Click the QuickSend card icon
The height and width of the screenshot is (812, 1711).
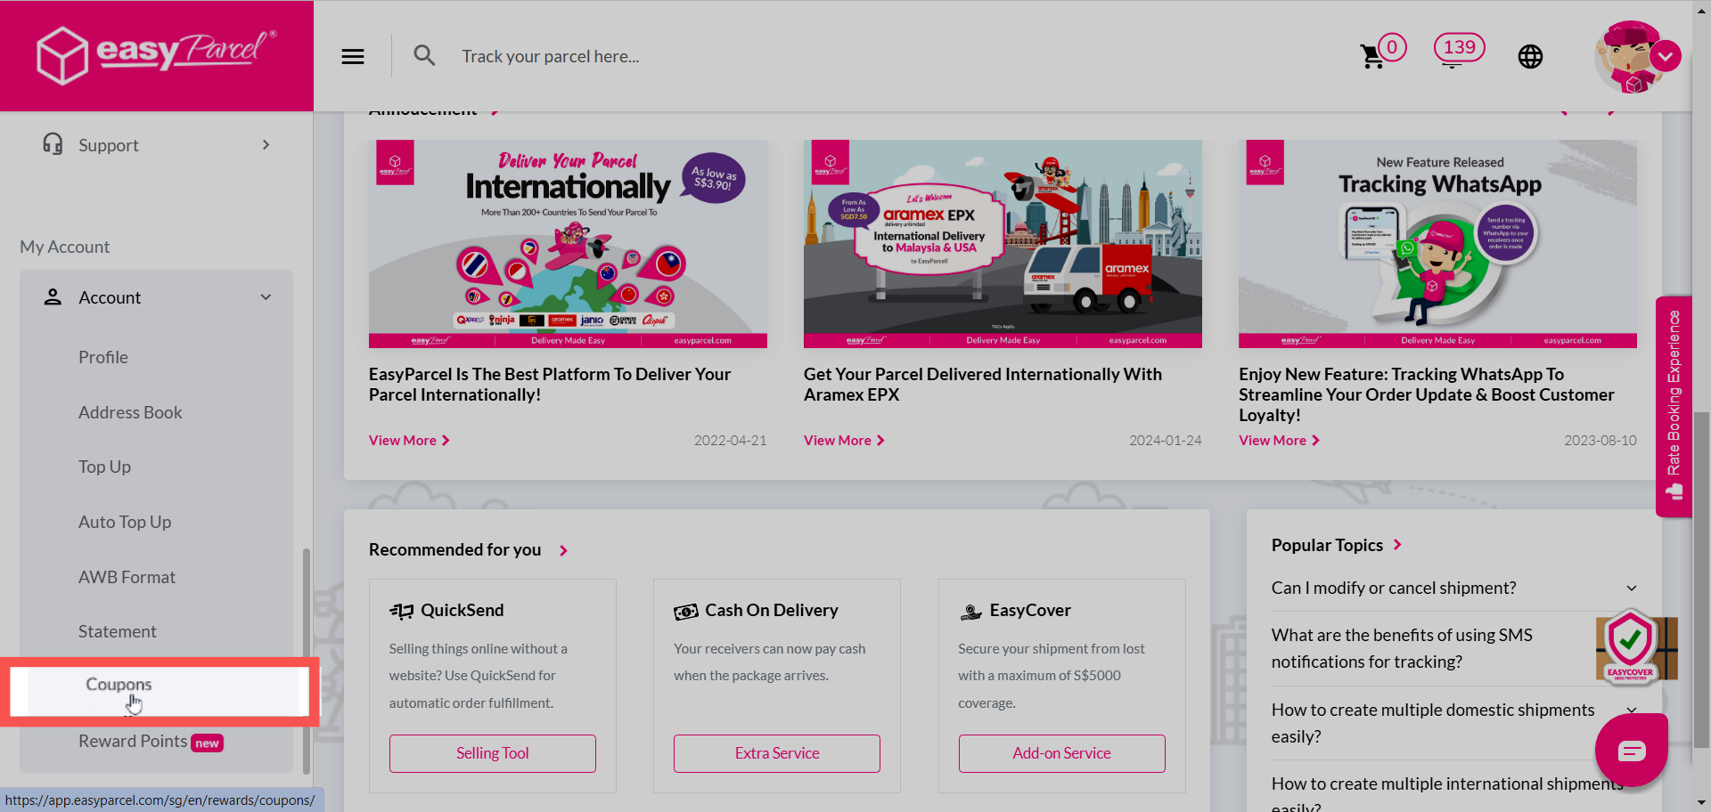401,611
